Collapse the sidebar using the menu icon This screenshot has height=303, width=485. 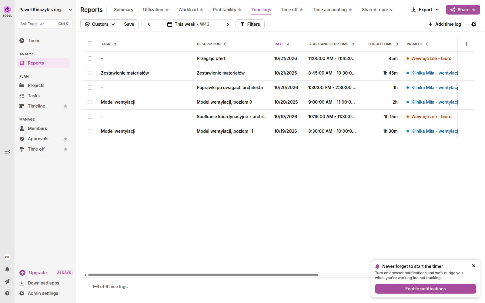pyautogui.click(x=7, y=151)
